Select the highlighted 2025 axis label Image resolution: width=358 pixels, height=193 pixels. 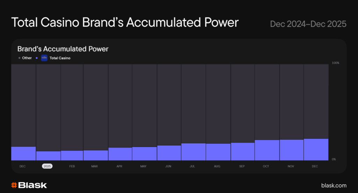pos(47,166)
